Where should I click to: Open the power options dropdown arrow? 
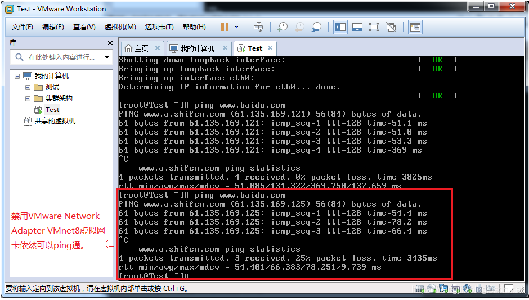pyautogui.click(x=237, y=27)
